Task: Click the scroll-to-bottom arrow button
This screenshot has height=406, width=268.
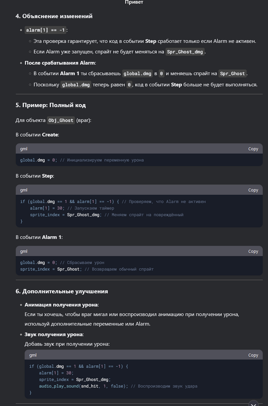Action: click(253, 403)
